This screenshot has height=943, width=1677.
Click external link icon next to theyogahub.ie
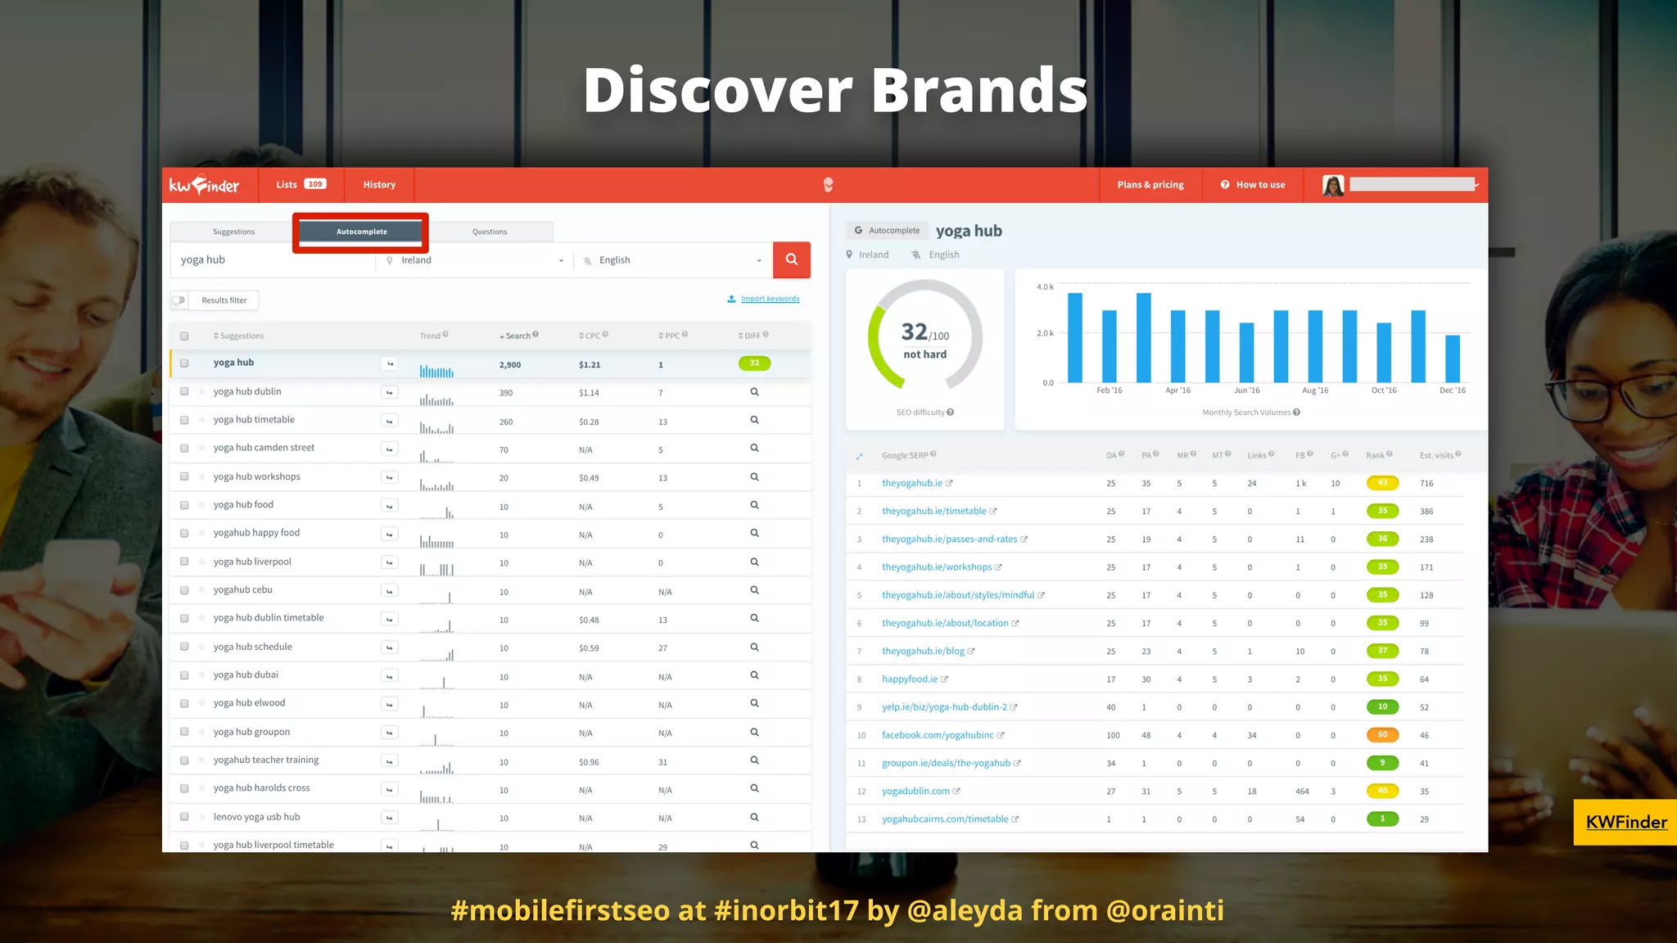point(949,484)
